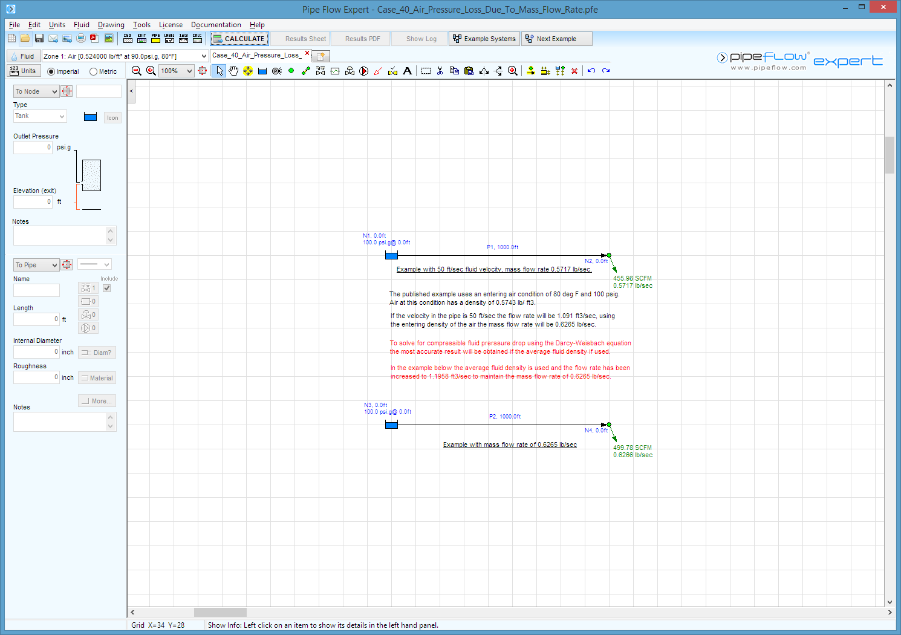Open the EDIT grid icon
The width and height of the screenshot is (901, 635).
(141, 39)
